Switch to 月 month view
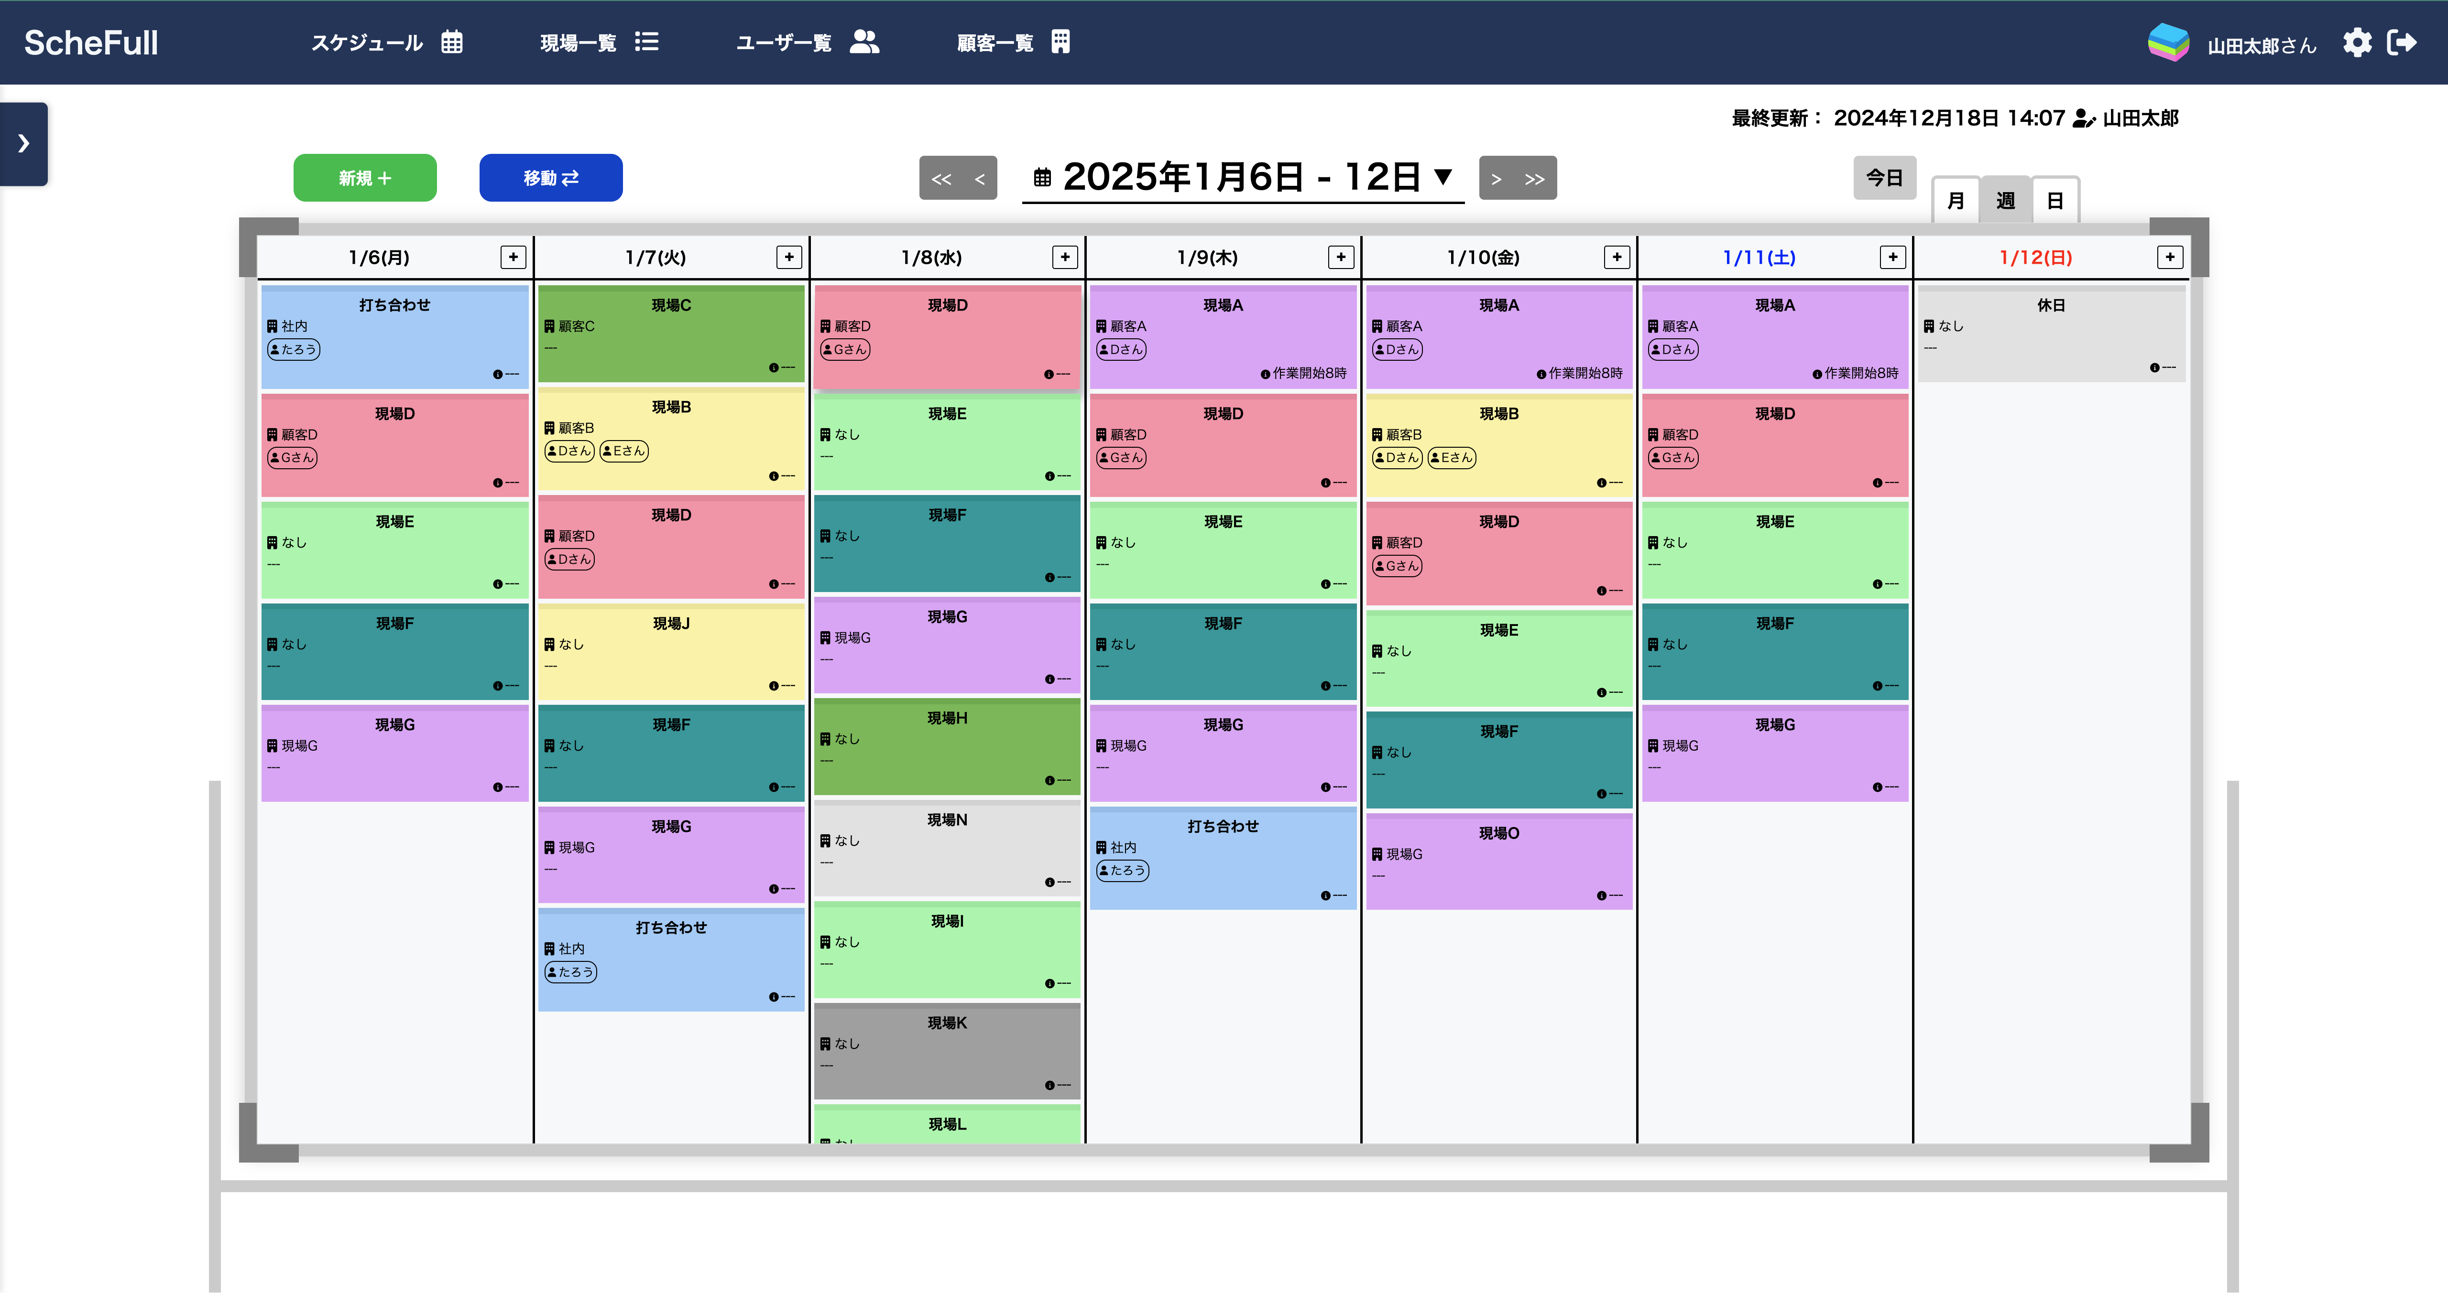The width and height of the screenshot is (2448, 1293). tap(1956, 201)
